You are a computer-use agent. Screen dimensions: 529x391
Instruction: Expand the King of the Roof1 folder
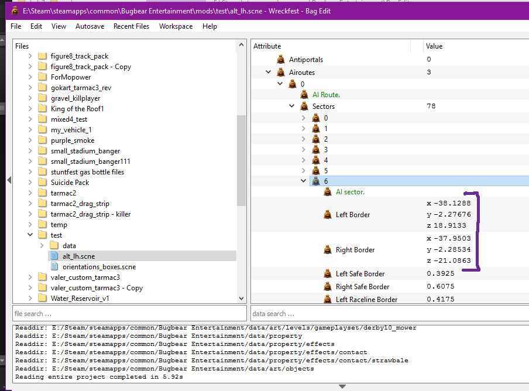30,109
